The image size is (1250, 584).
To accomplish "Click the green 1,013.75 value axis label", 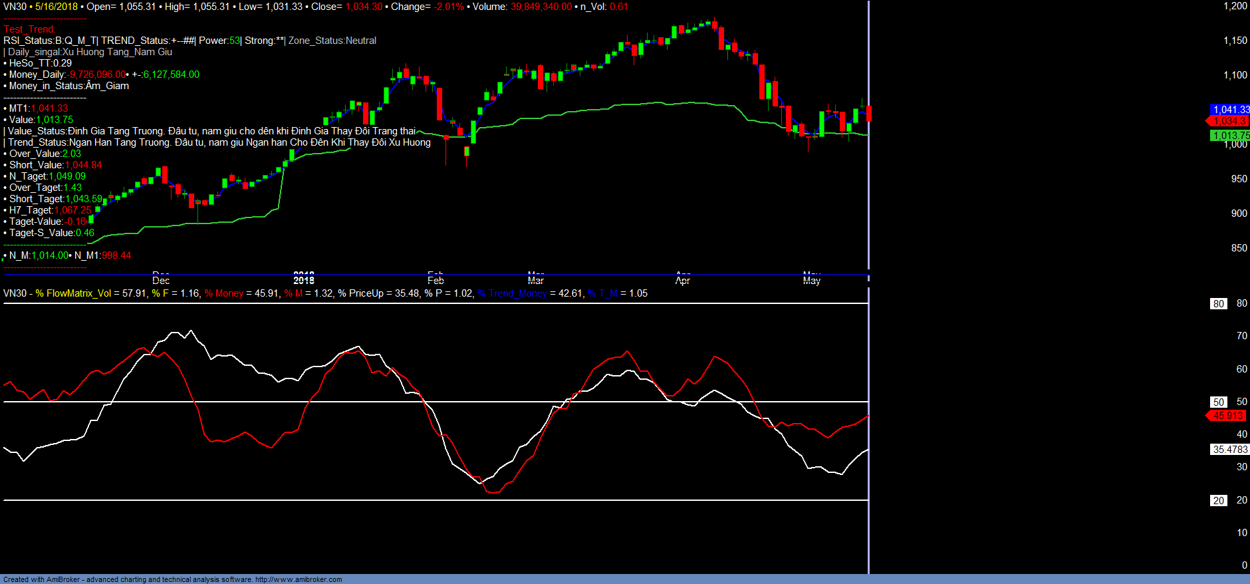I will [1230, 136].
